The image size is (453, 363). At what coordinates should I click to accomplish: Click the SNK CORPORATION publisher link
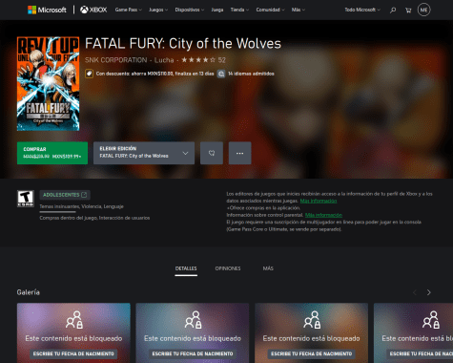click(115, 60)
